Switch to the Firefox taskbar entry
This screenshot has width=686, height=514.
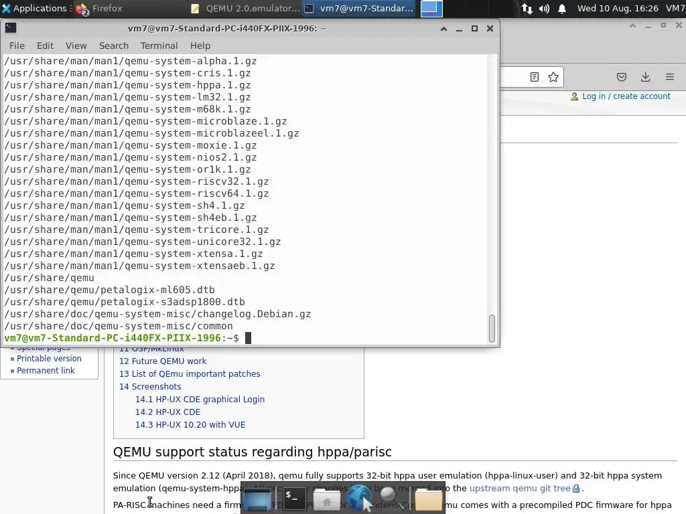(100, 8)
